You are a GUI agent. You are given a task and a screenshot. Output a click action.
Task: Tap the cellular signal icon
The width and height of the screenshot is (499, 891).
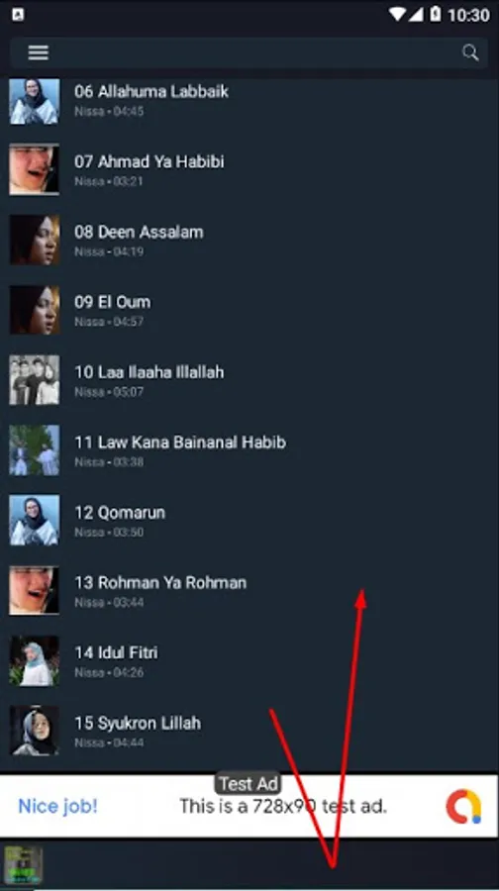coord(417,14)
